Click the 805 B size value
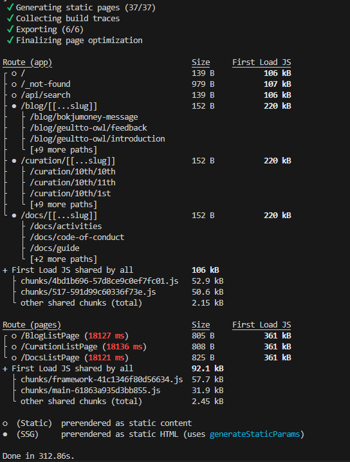 203,336
